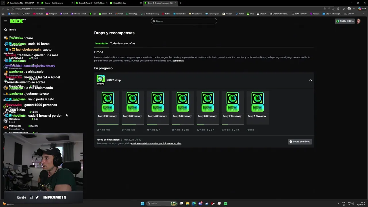Open the MrStivenTc channel in sidebar

tap(22, 127)
